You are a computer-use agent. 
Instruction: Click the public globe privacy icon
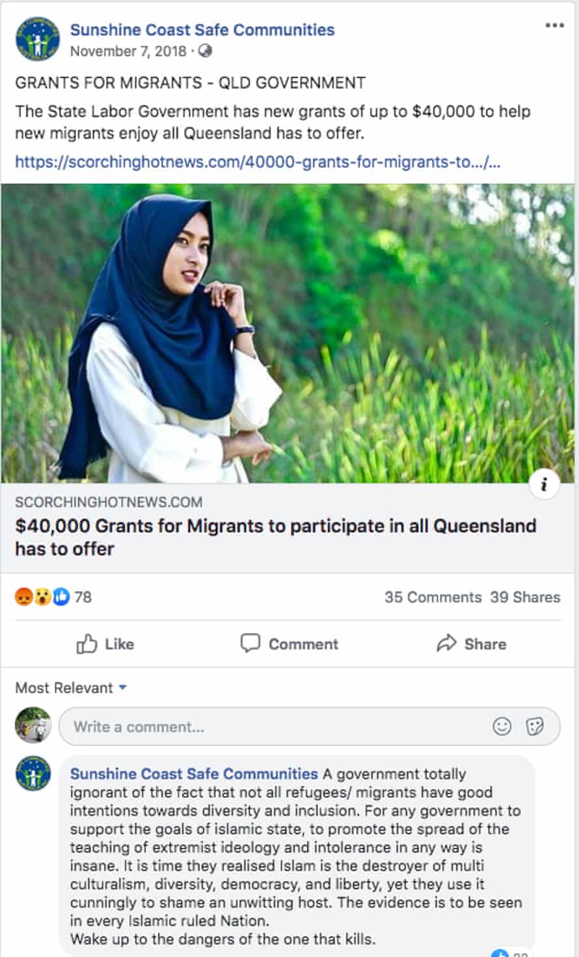pyautogui.click(x=205, y=51)
